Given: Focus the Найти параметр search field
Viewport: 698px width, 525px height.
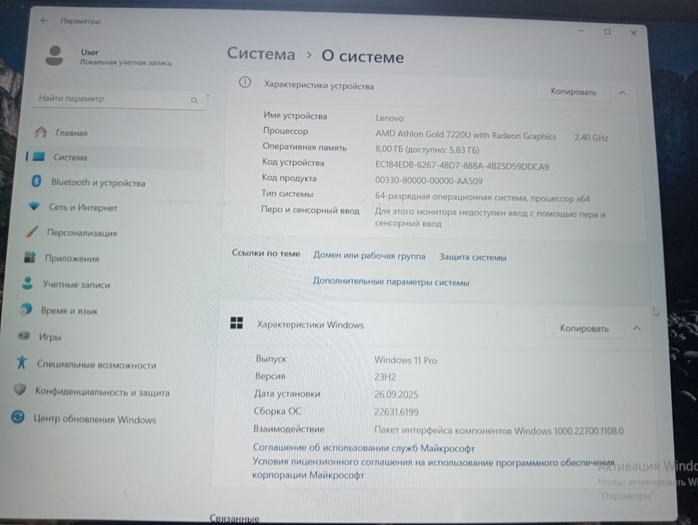Looking at the screenshot, I should tap(119, 99).
